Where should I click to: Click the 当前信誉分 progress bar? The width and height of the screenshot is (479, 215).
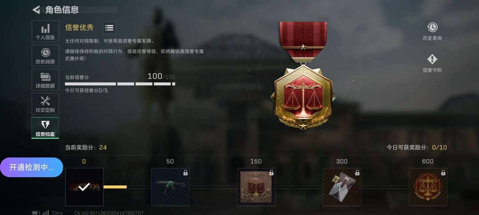coord(120,84)
